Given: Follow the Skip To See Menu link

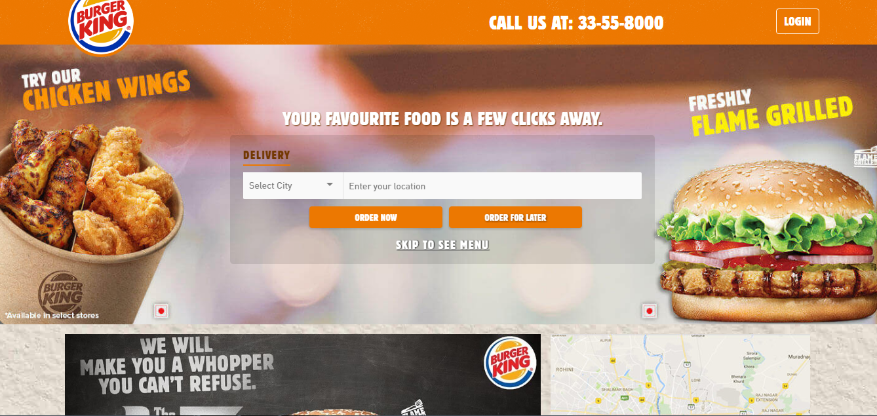Looking at the screenshot, I should tap(442, 245).
